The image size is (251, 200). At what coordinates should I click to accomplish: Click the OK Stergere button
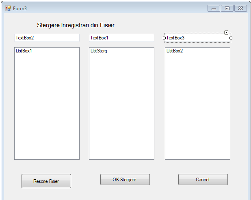pyautogui.click(x=125, y=180)
